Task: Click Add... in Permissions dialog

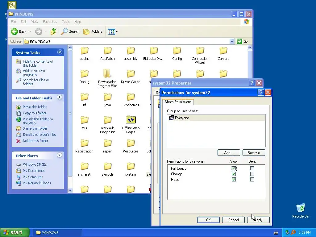Action: 229,152
